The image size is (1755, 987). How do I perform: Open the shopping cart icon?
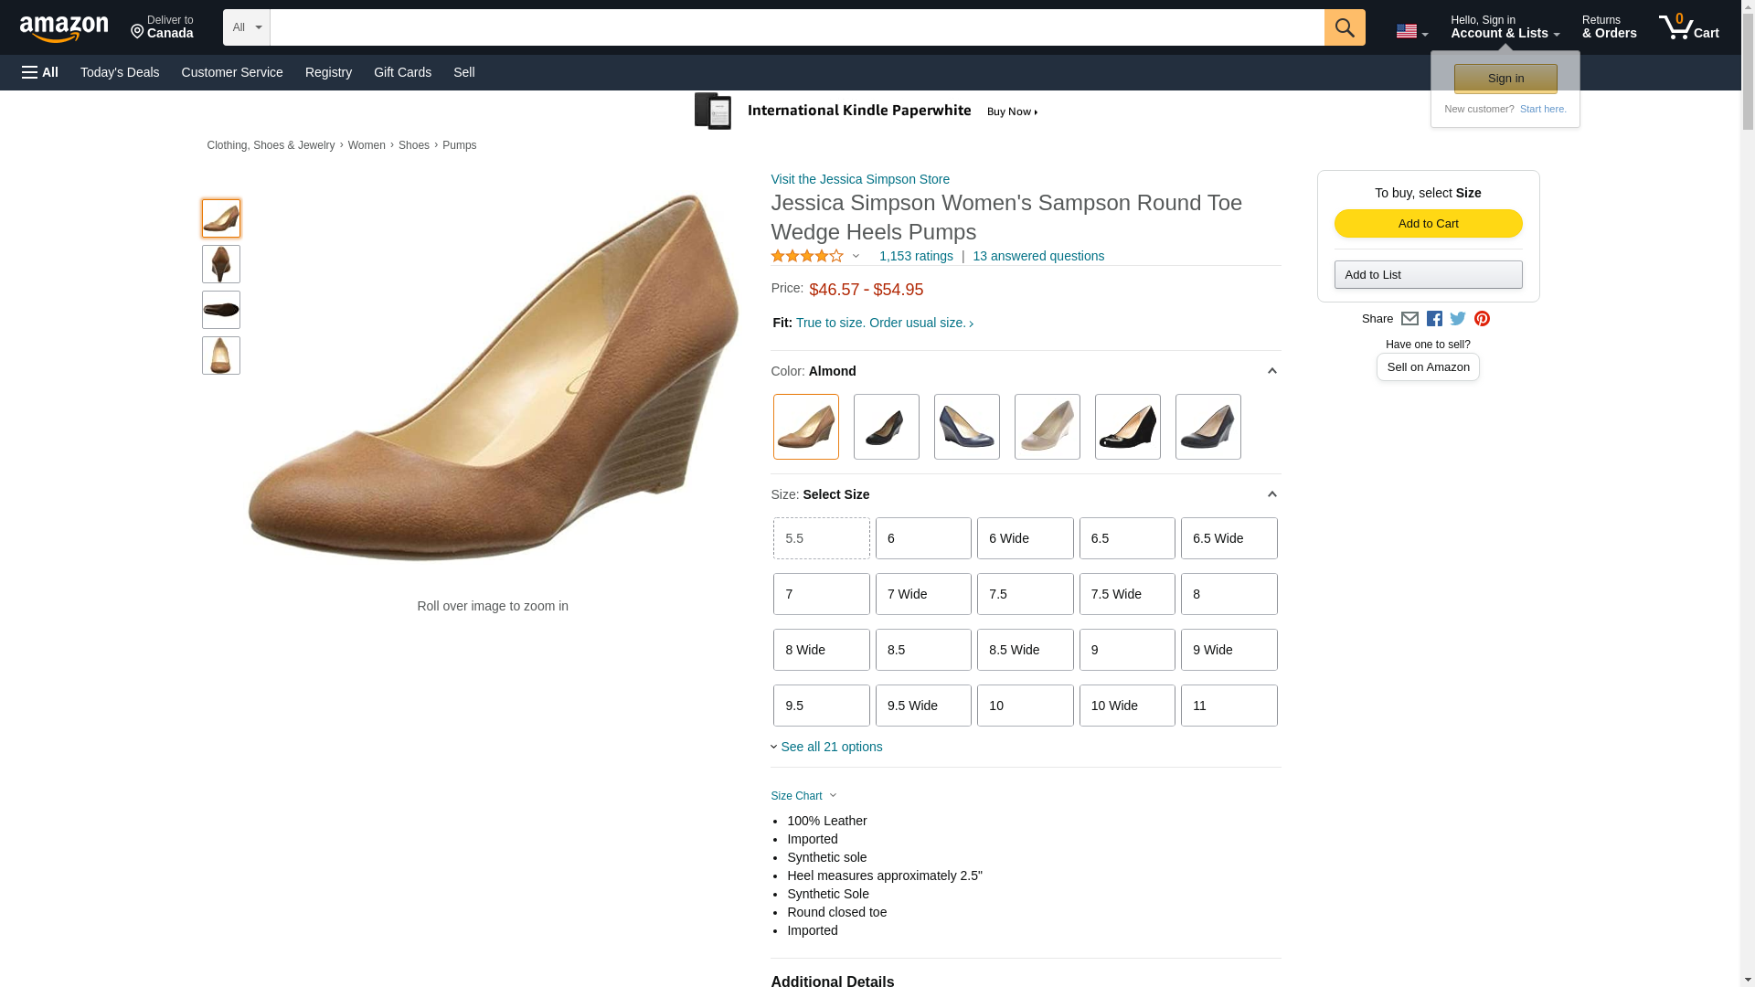click(x=1688, y=27)
